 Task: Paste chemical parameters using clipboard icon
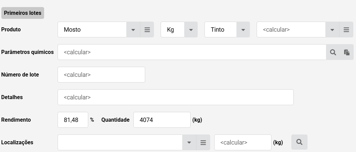[347, 52]
